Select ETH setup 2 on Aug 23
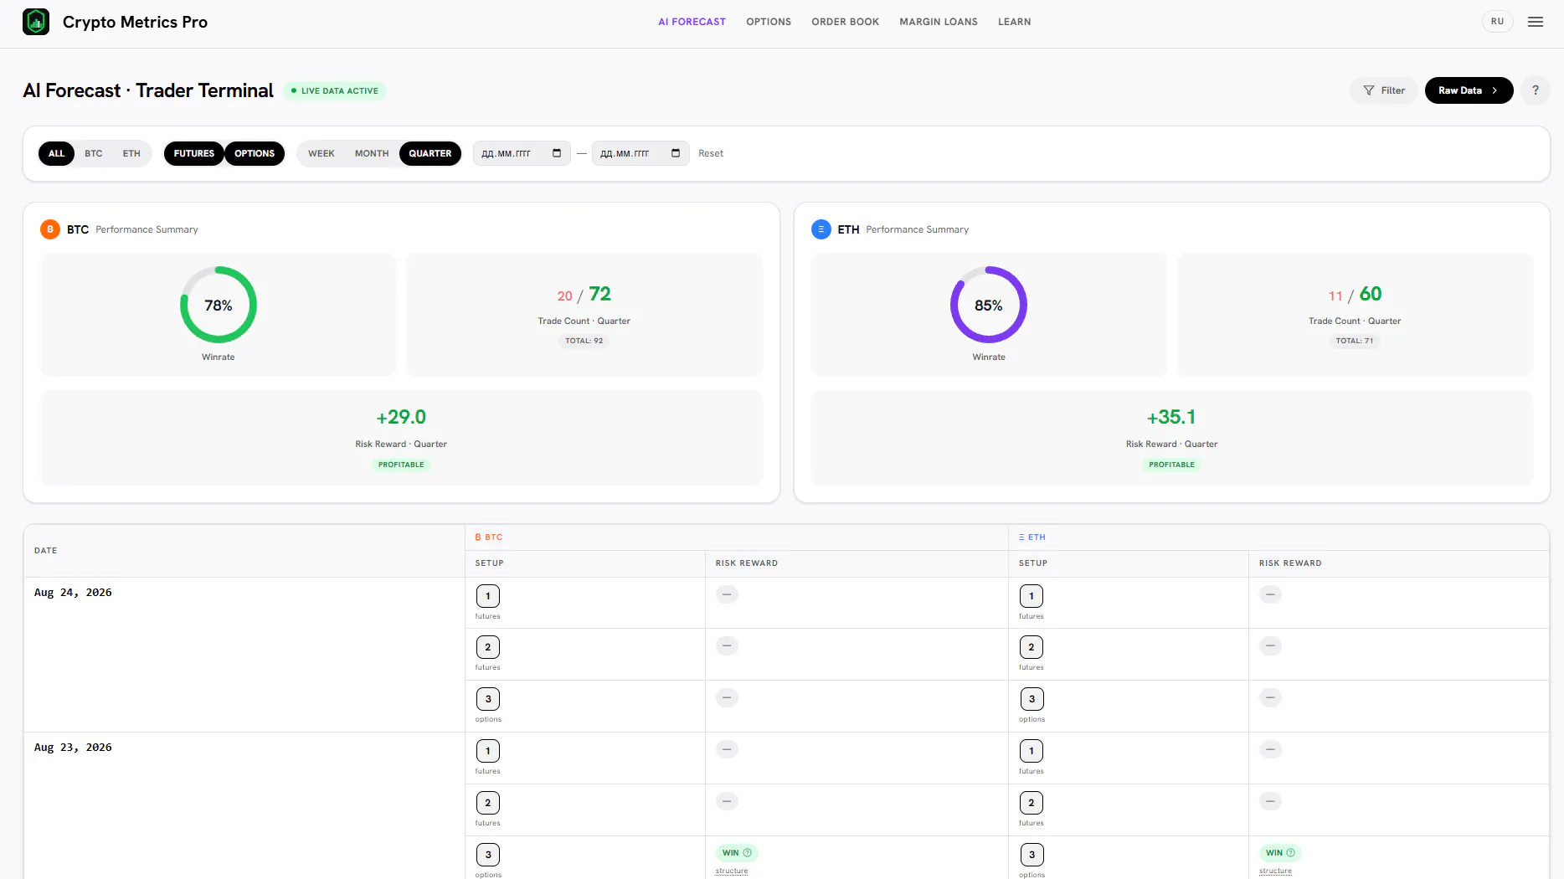The width and height of the screenshot is (1564, 879). [1032, 803]
